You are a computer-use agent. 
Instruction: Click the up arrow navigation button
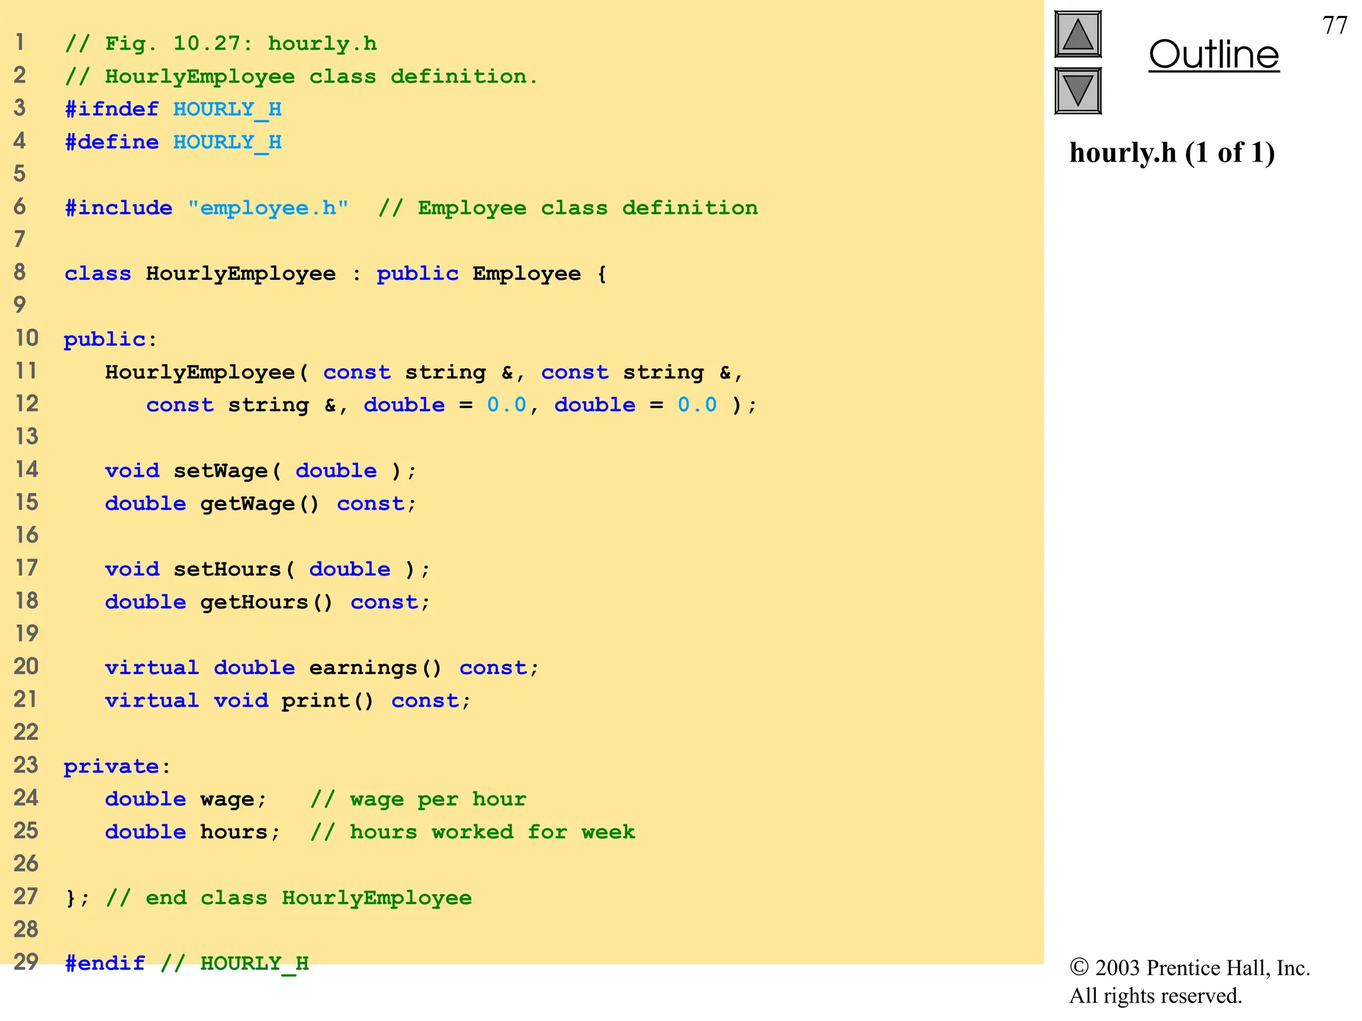click(x=1077, y=35)
